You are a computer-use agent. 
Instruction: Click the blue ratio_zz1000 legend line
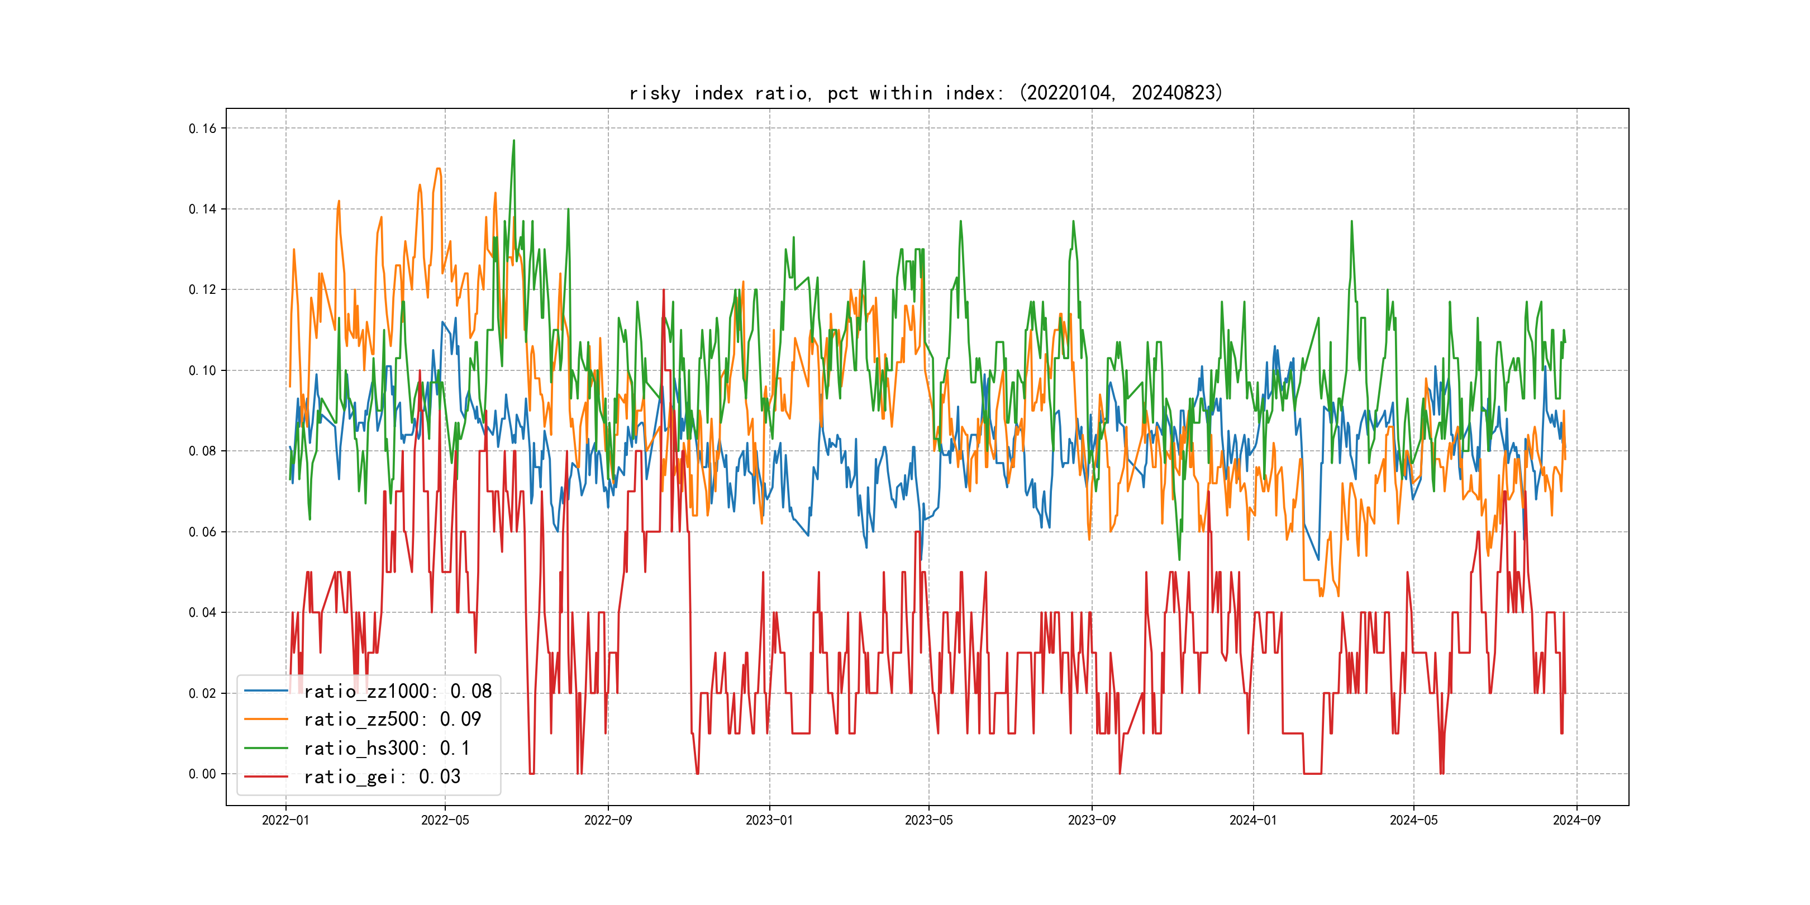tap(265, 692)
